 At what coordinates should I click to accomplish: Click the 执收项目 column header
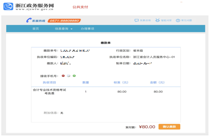tap(49, 83)
